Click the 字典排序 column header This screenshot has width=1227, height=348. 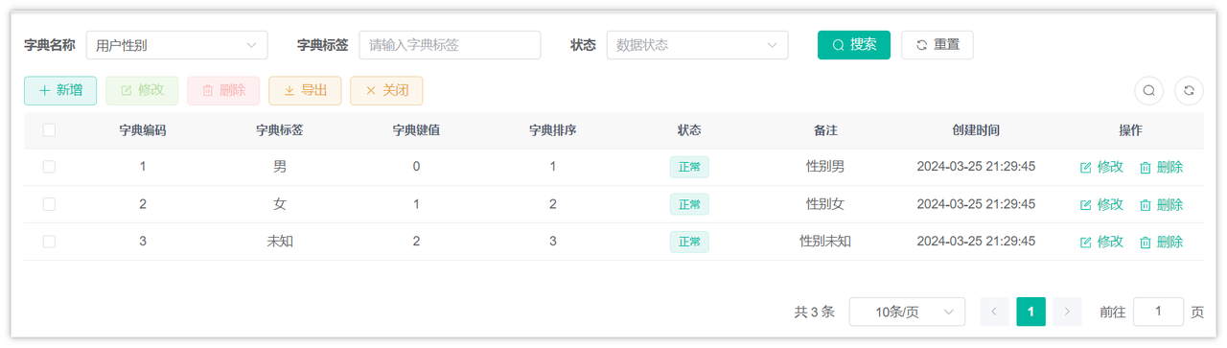[x=553, y=130]
